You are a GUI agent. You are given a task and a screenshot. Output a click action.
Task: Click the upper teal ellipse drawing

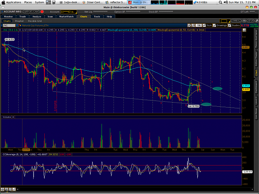point(218,89)
